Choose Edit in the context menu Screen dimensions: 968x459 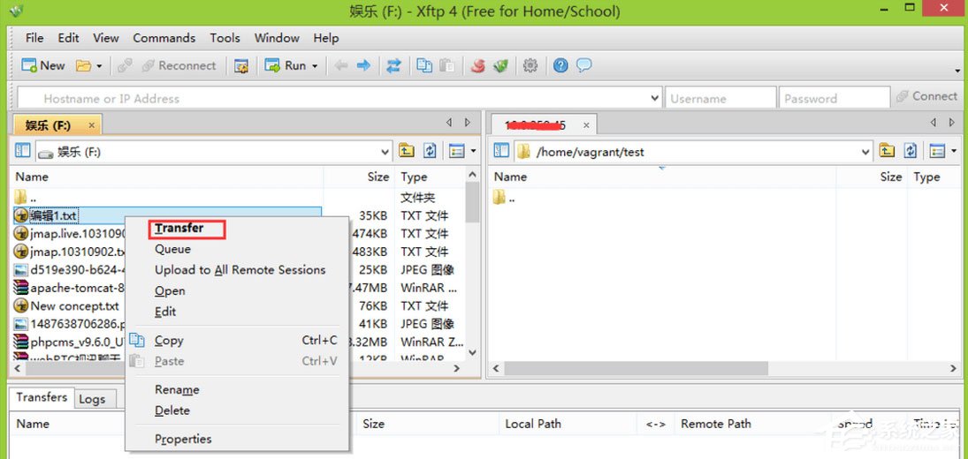[165, 312]
